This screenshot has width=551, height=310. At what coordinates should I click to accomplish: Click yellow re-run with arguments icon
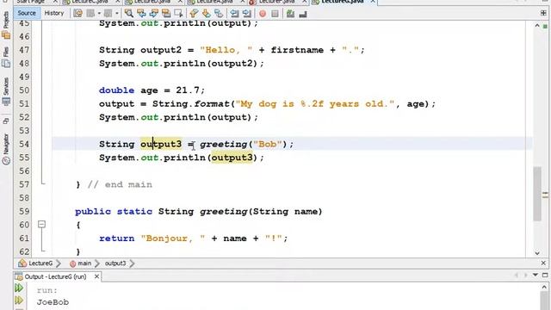pyautogui.click(x=19, y=301)
